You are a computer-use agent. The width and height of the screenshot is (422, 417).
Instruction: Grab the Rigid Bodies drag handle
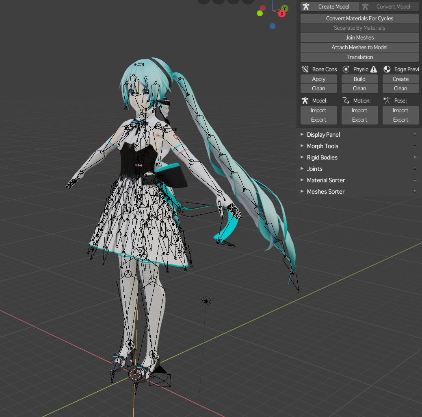click(x=416, y=157)
